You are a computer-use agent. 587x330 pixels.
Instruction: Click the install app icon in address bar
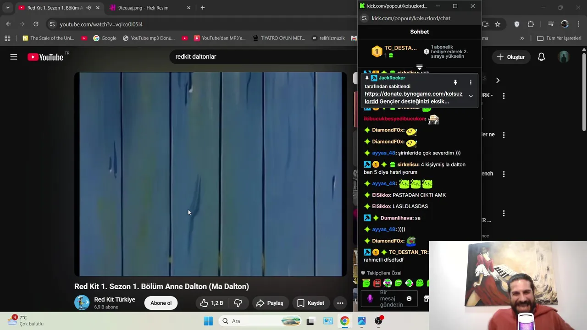pos(485,24)
